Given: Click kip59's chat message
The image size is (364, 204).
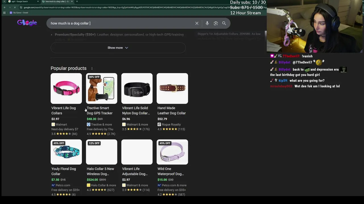Looking at the screenshot, I should [307, 80].
